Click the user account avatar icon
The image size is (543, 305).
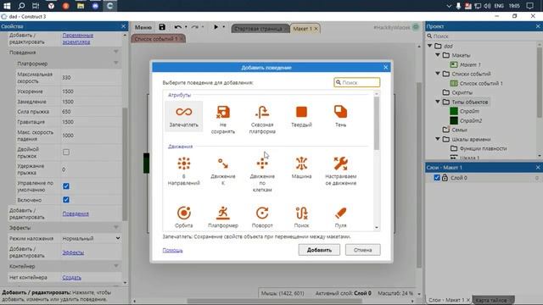416,27
